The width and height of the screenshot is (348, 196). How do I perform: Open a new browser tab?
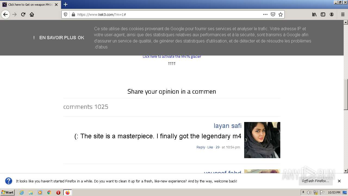tap(66, 4)
